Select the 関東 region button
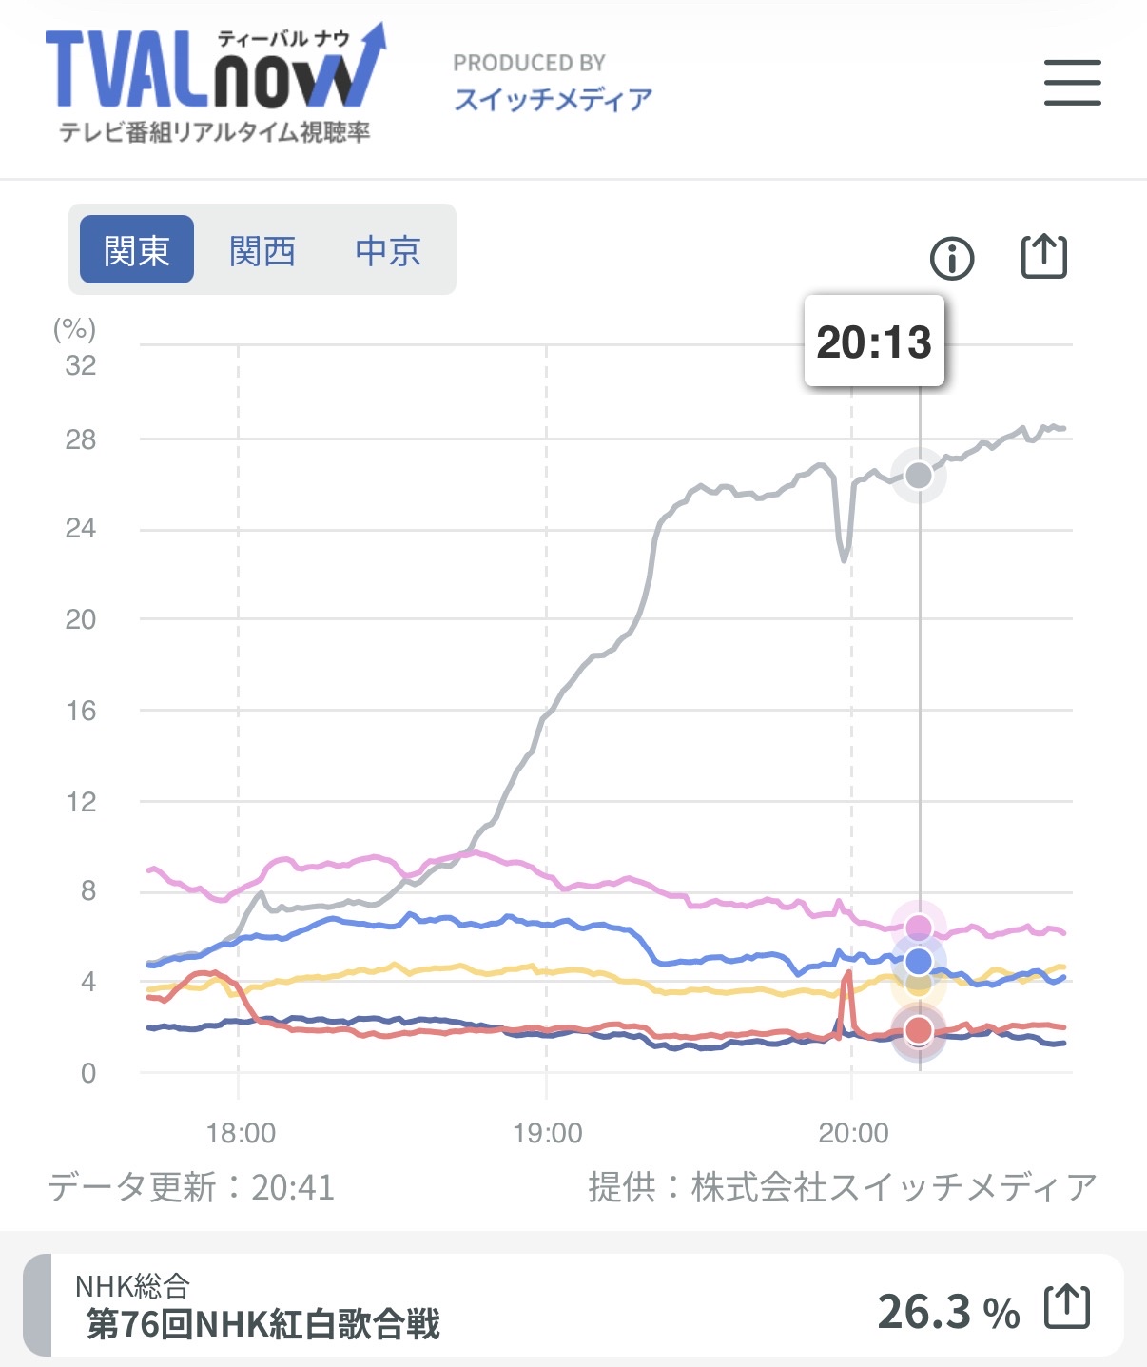Screen dimensions: 1147x1367 point(137,250)
